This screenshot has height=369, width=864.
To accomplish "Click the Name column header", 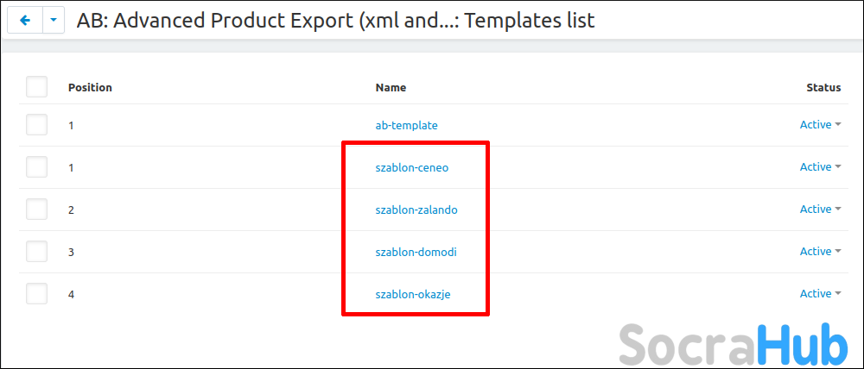I will 391,87.
